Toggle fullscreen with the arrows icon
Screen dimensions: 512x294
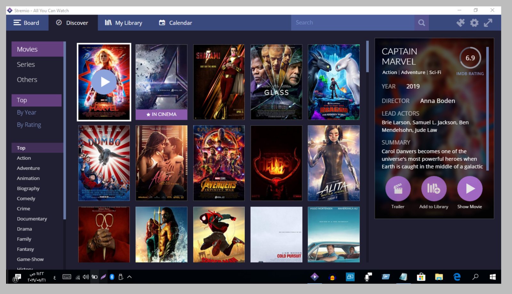pyautogui.click(x=488, y=23)
